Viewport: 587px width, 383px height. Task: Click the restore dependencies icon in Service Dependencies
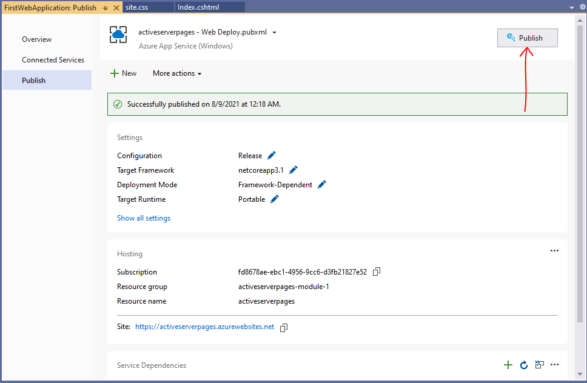(540, 365)
